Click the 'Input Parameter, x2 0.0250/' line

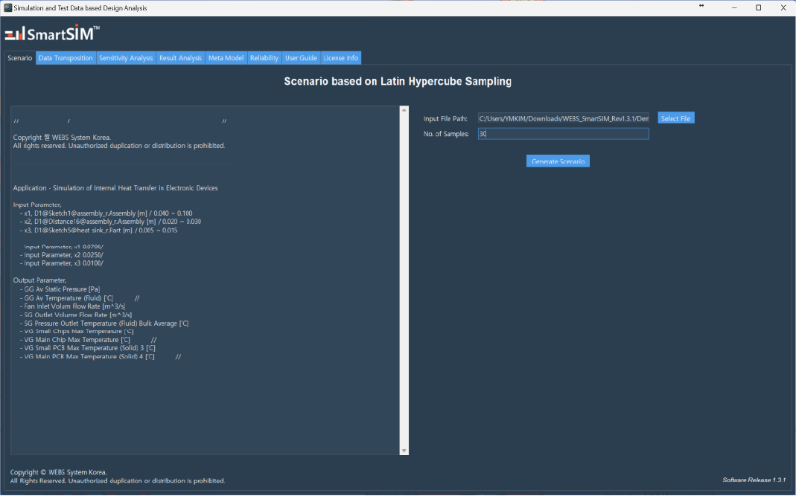[x=61, y=255]
